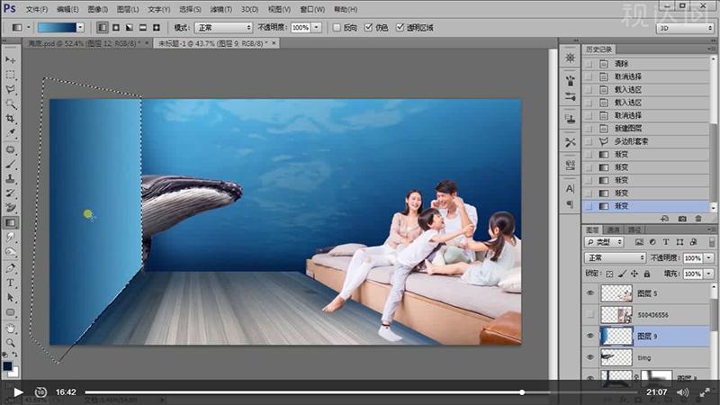Click the gradient preview swatch
Viewport: 720px width, 405px height.
[x=57, y=28]
